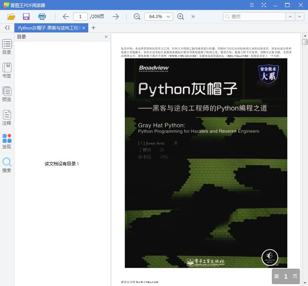Zoom out with the minus magnifier
Viewport: 308px width, 286px height.
click(137, 17)
